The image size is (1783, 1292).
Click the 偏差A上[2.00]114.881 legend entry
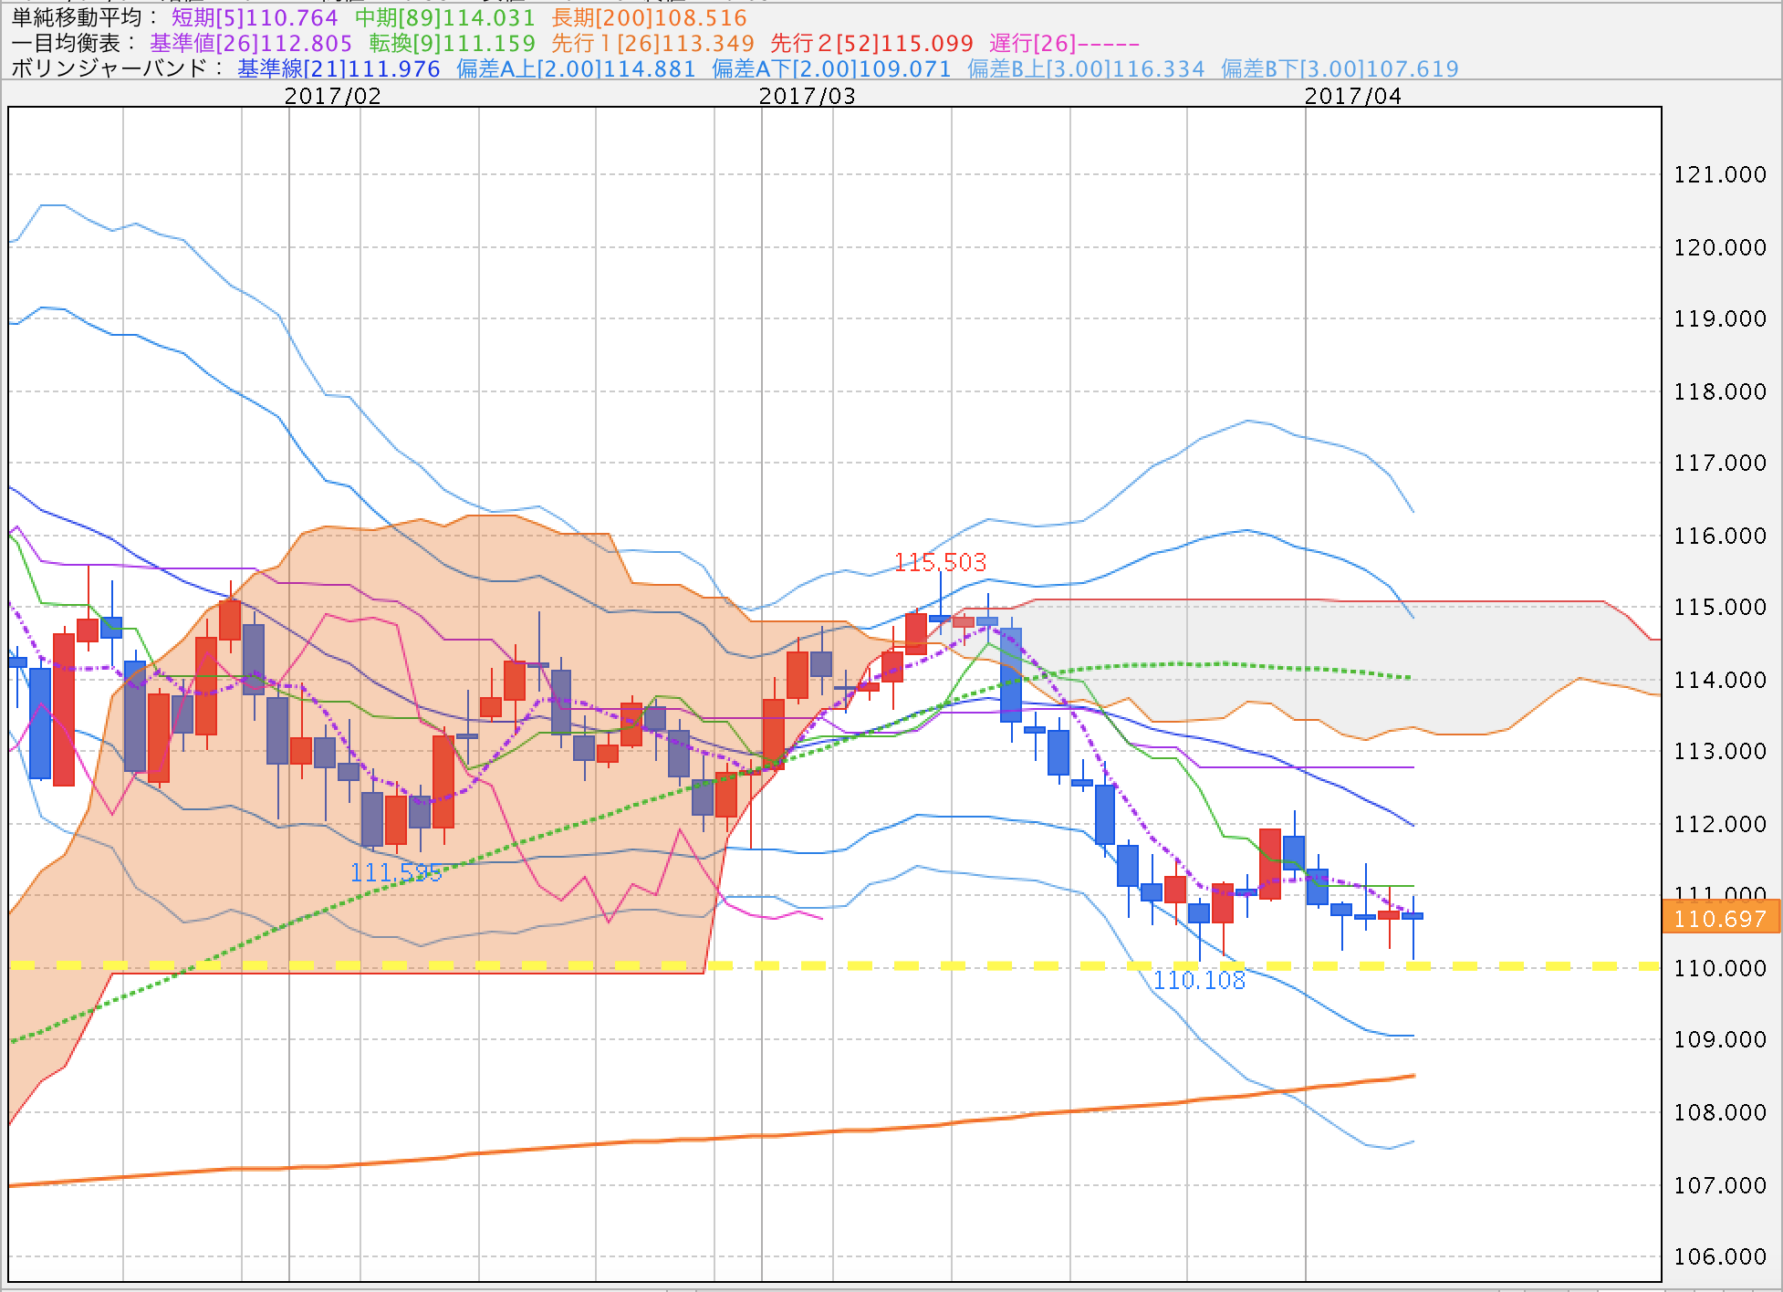click(x=576, y=68)
